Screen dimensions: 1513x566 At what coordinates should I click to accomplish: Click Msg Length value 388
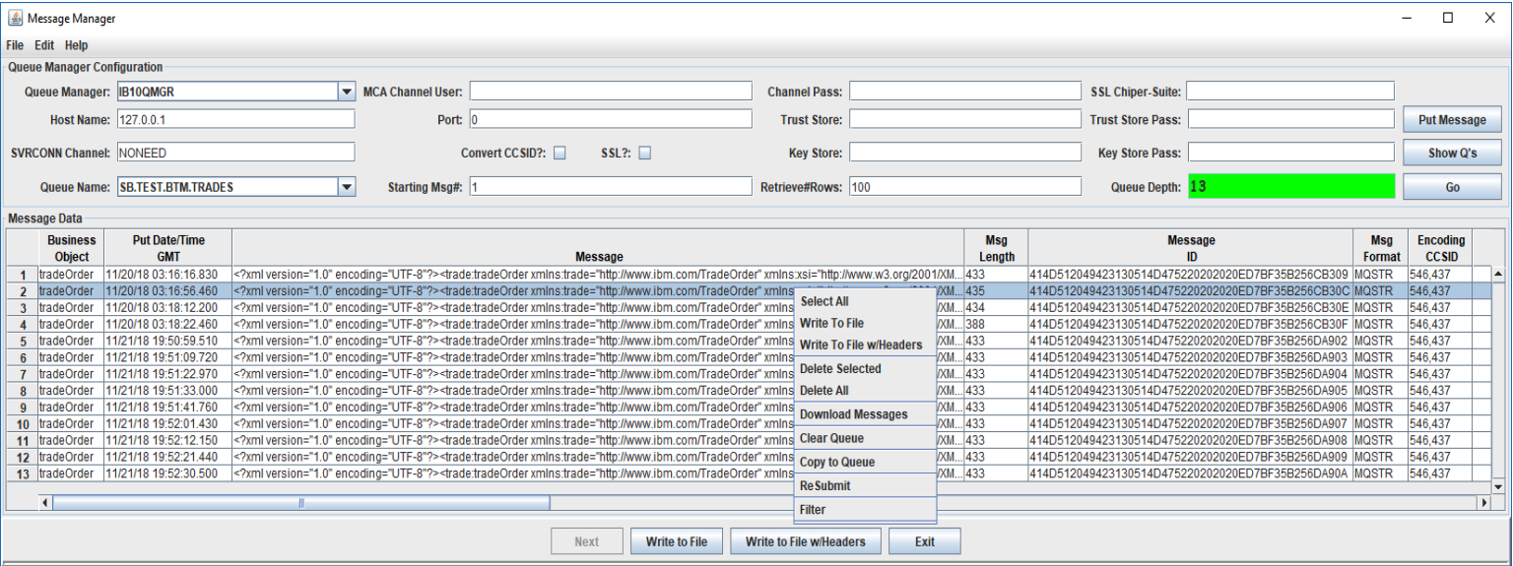click(996, 324)
